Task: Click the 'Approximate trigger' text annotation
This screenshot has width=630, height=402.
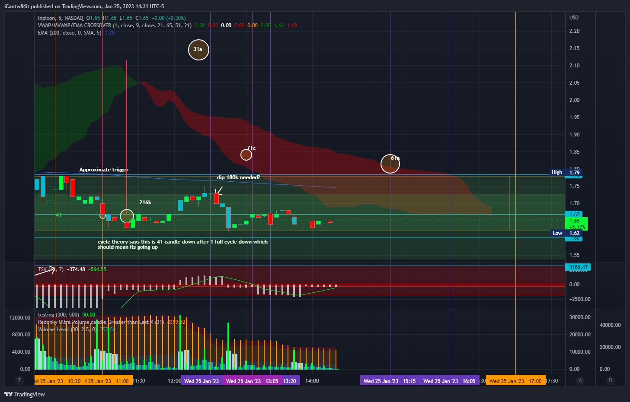Action: (x=104, y=170)
